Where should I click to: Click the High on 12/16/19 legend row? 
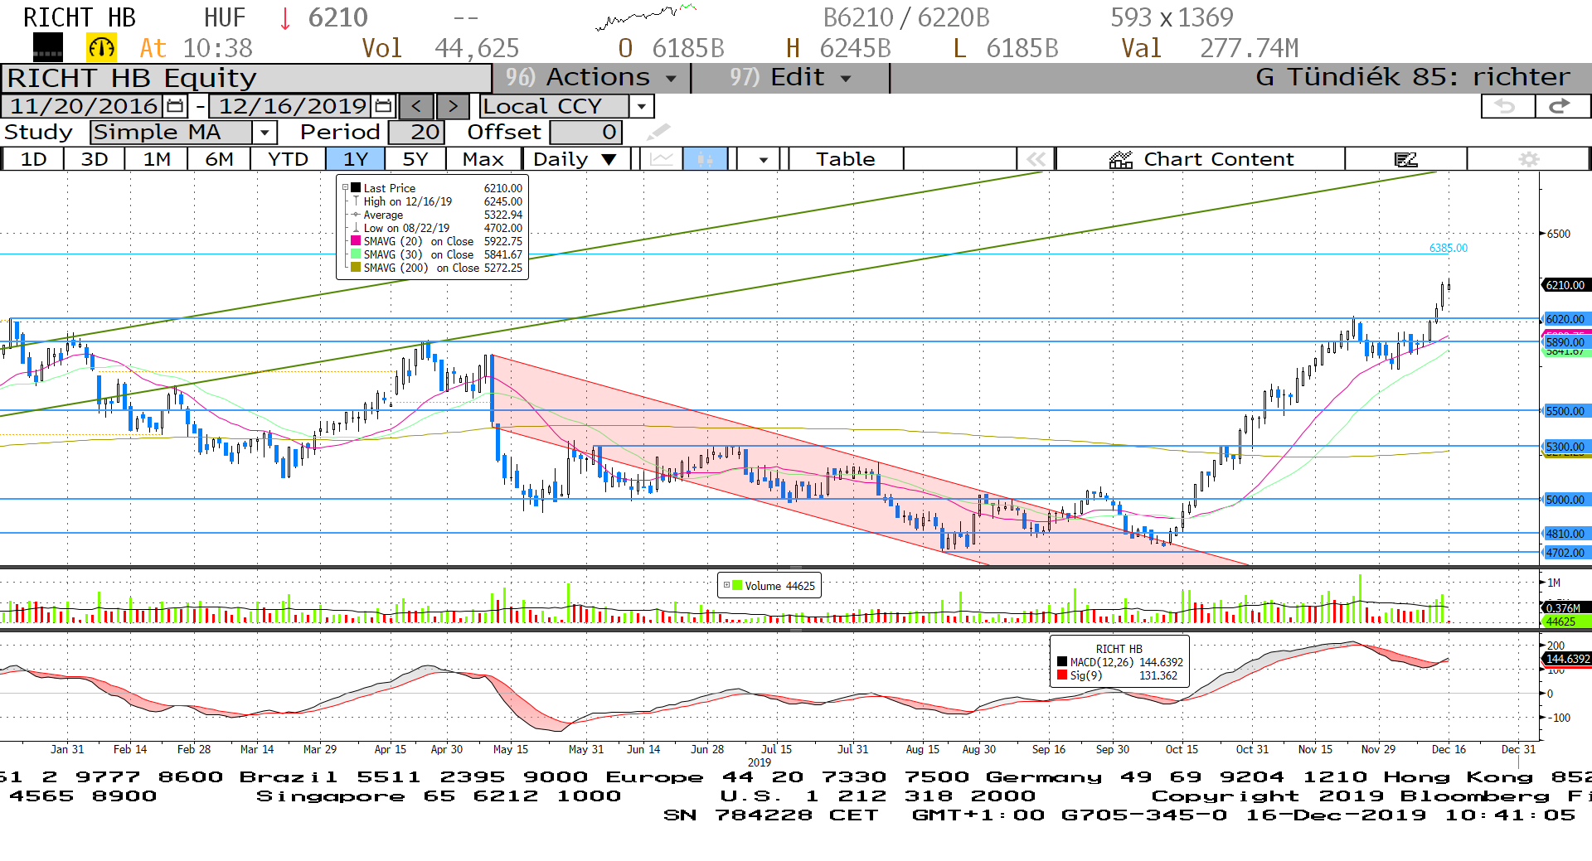pyautogui.click(x=437, y=201)
